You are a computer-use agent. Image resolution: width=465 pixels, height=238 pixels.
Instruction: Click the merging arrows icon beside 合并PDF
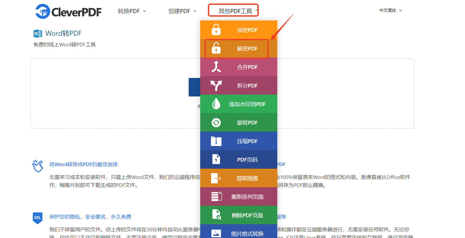(216, 67)
